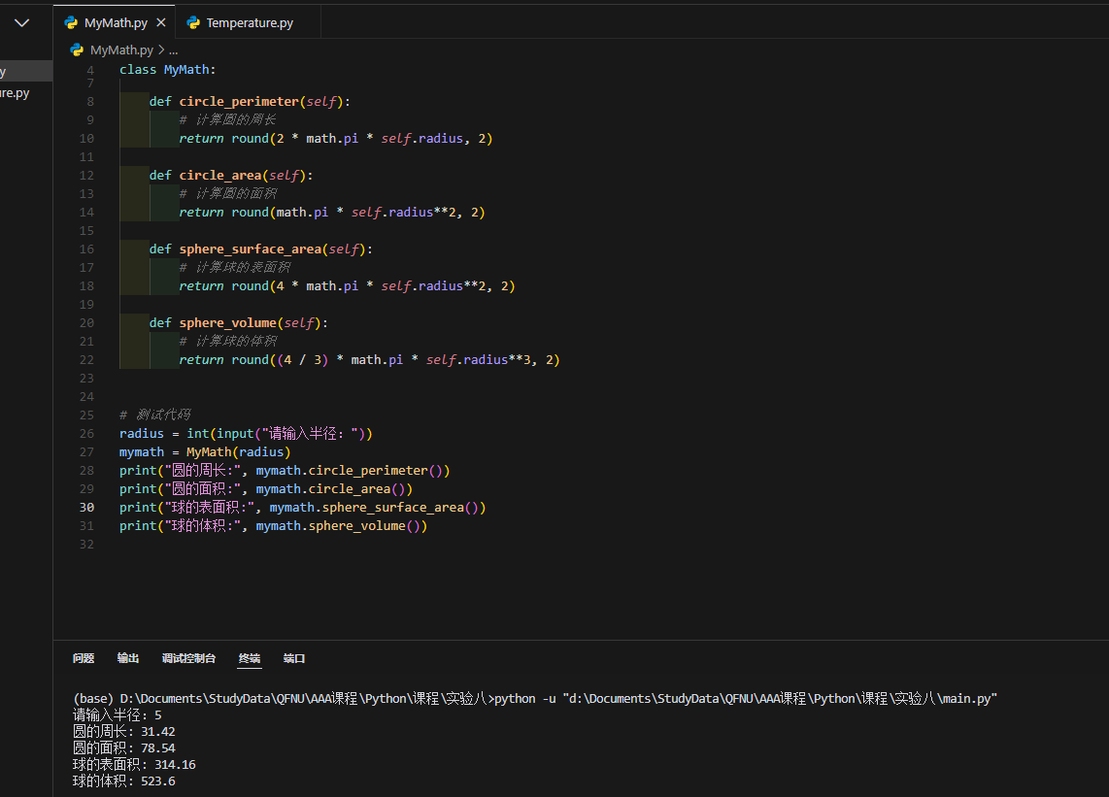Click the Python icon on MyMath.py tab
1109x797 pixels.
coord(71,22)
